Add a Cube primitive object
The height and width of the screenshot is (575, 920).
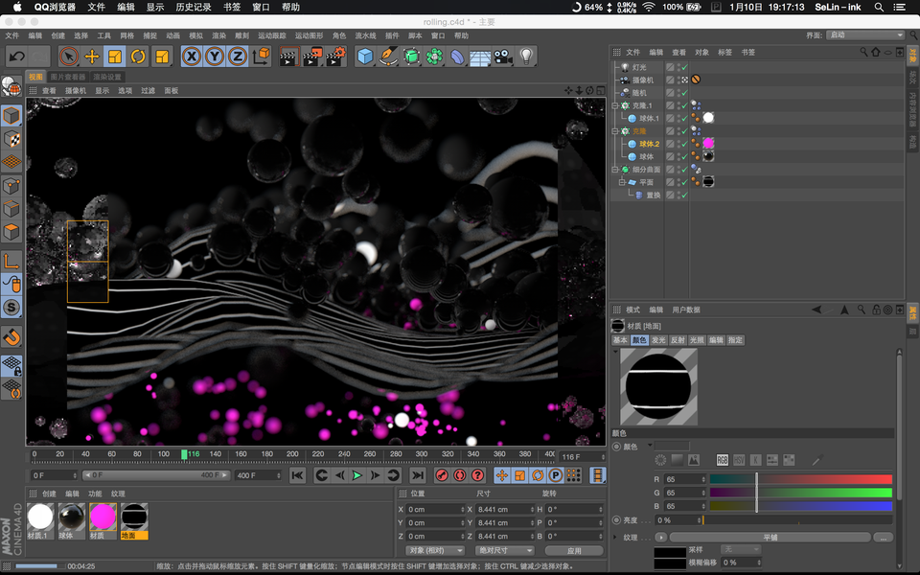(365, 57)
